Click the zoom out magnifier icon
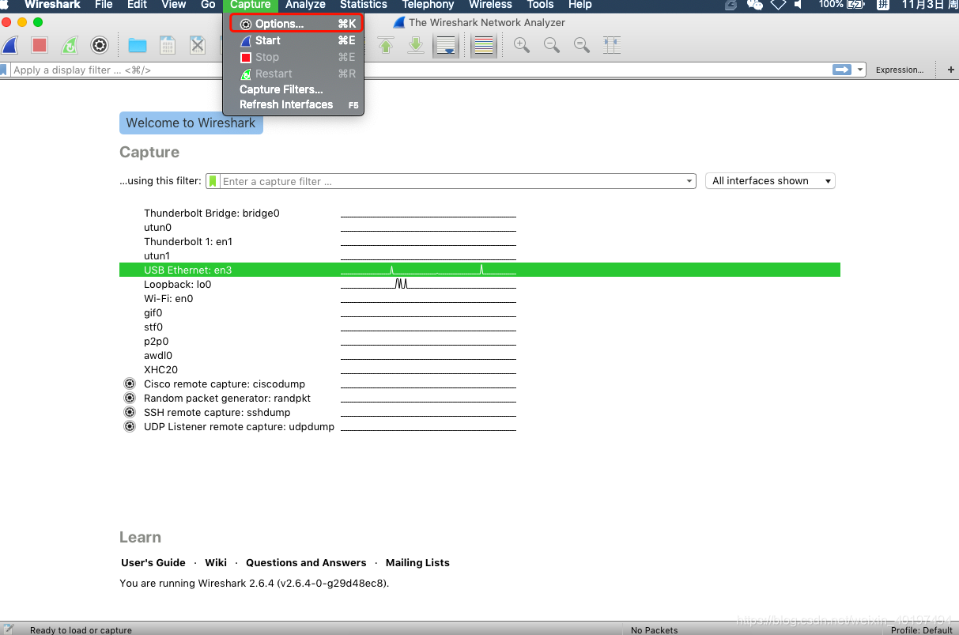Screen dimensions: 959x635 (552, 45)
